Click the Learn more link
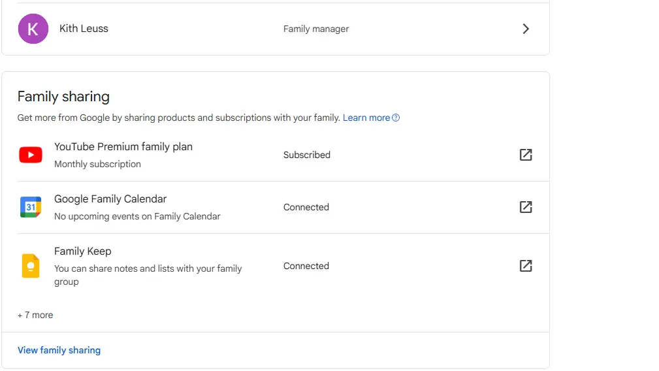The width and height of the screenshot is (659, 371). (366, 118)
